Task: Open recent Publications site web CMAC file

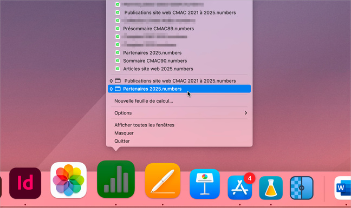Action: pyautogui.click(x=179, y=12)
